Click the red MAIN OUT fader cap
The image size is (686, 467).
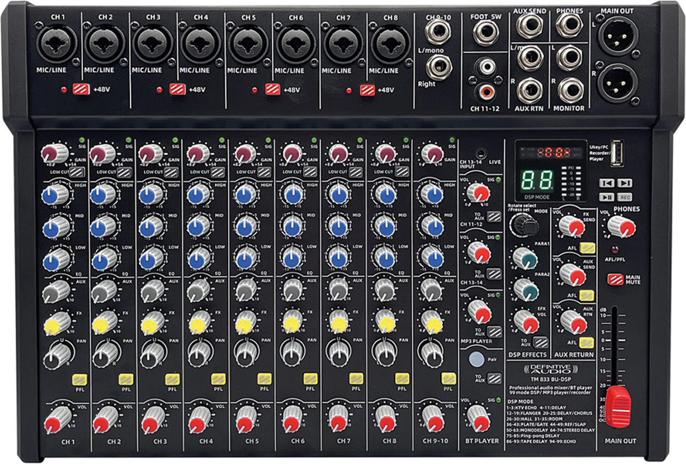coord(618,406)
